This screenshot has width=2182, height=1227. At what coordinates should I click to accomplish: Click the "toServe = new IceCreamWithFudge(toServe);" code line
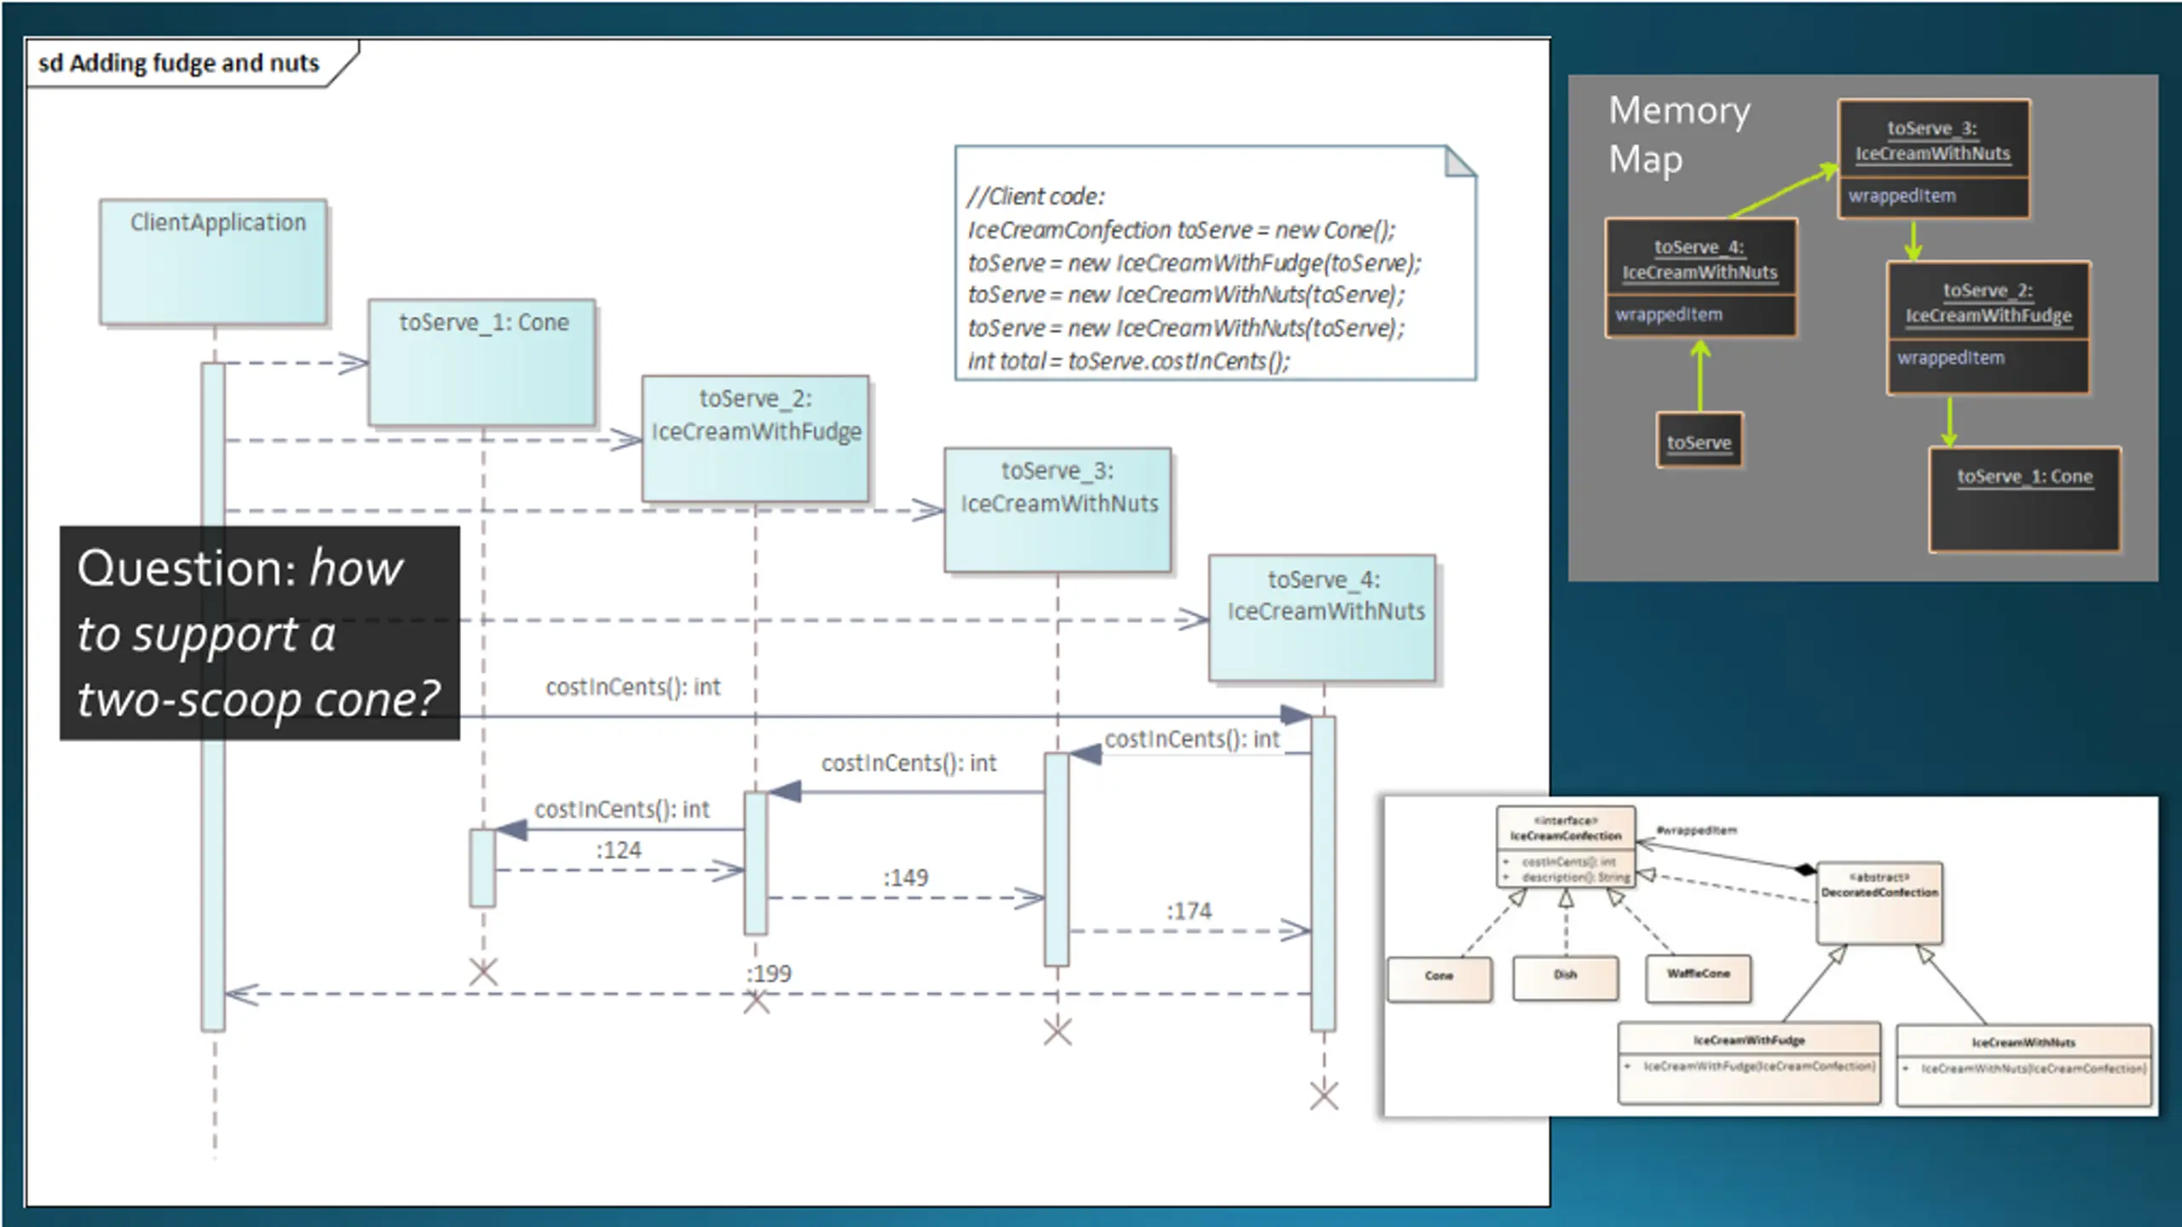[x=1194, y=263]
